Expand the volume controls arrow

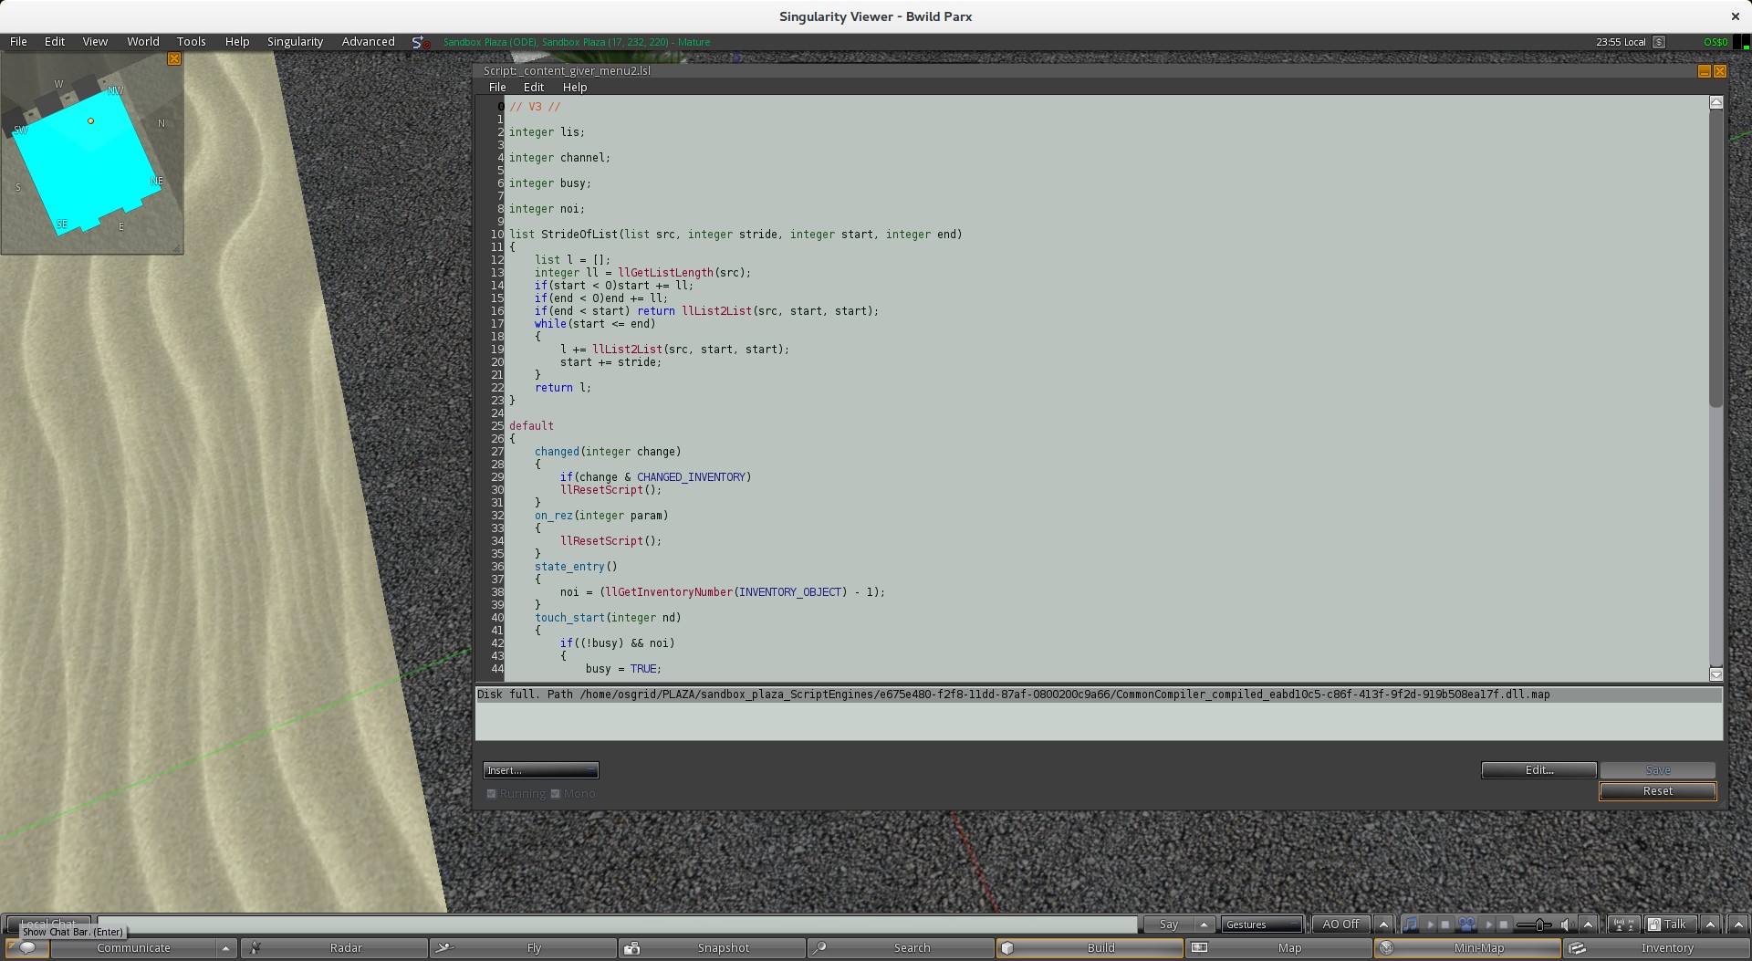1588,924
